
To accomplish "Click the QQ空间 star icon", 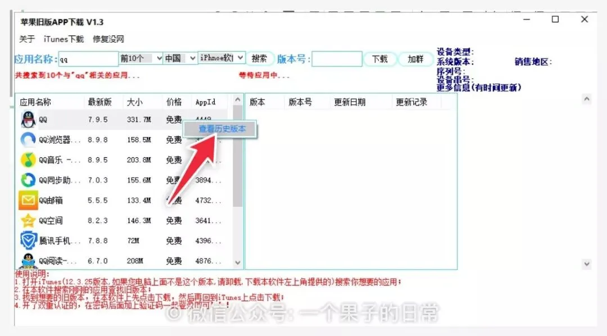I will [28, 220].
